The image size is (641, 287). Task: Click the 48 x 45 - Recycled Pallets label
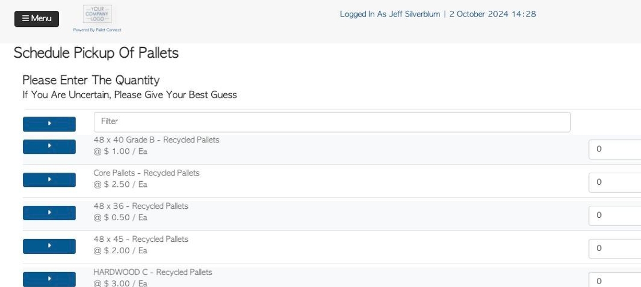(141, 239)
